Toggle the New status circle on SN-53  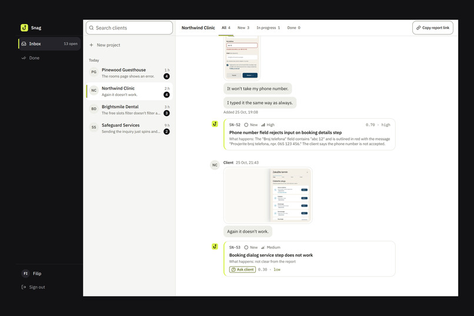pyautogui.click(x=246, y=247)
